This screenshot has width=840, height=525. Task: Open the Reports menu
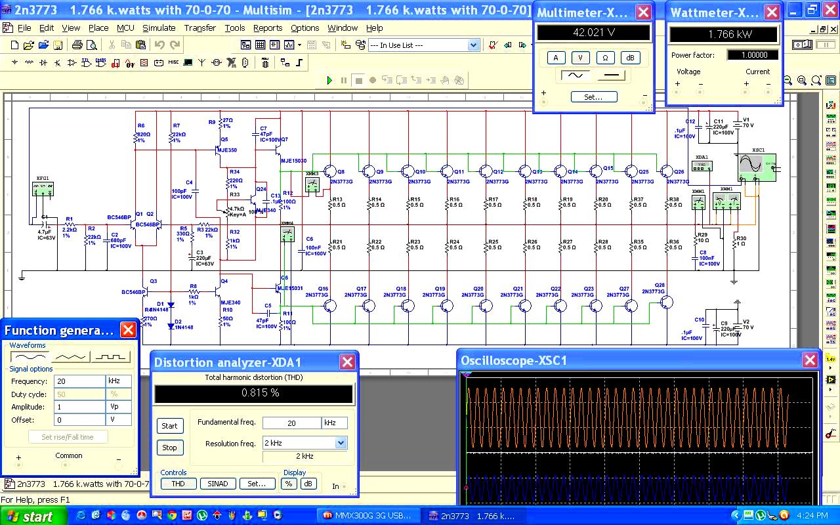coord(268,28)
